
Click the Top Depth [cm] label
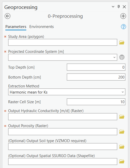(21, 67)
